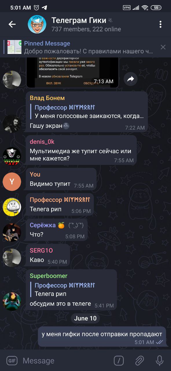Tap the June 10 date separator
Viewport: 171px width, 371px height.
click(x=85, y=318)
